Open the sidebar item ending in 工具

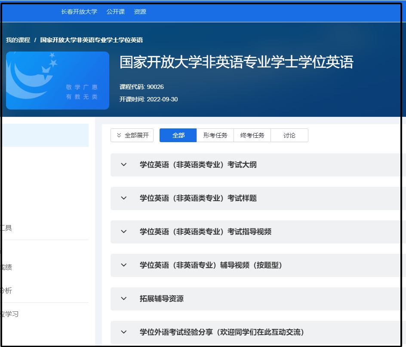7,228
